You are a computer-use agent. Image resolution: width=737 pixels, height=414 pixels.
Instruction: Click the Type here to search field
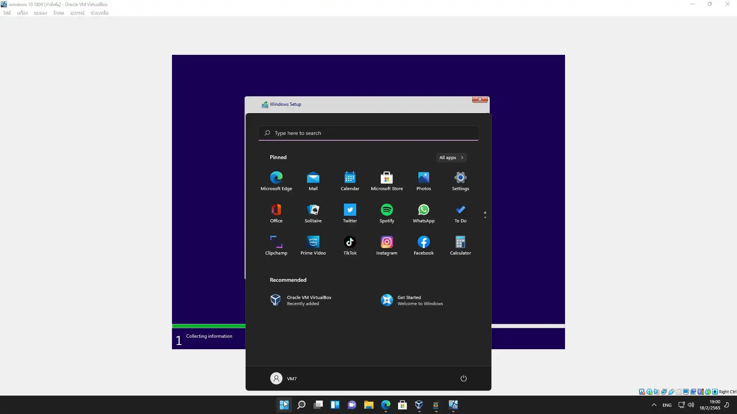(368, 133)
